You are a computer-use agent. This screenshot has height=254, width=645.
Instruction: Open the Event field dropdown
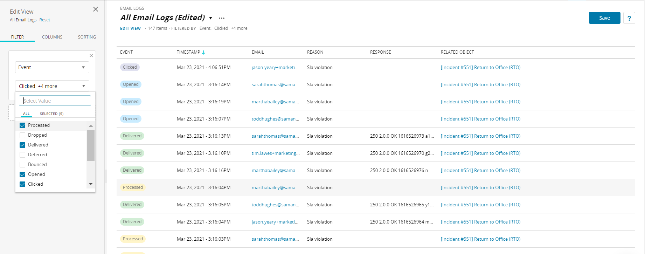pos(52,67)
